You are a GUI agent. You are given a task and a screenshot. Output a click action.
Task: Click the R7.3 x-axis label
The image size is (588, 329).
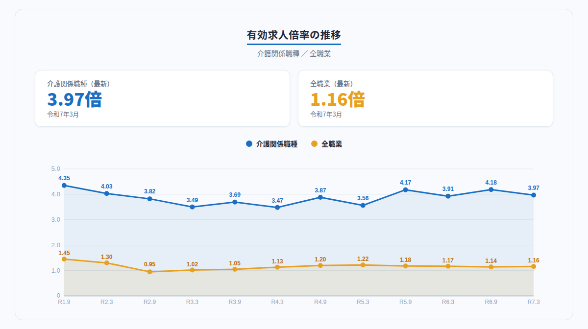[x=534, y=302]
